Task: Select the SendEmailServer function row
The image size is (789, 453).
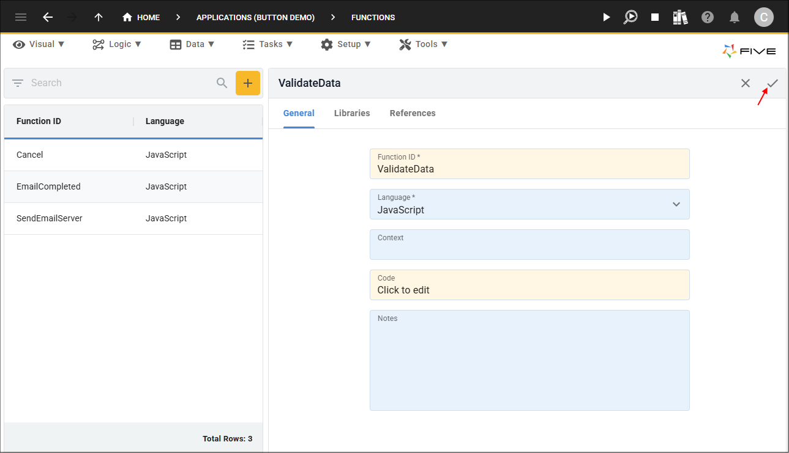Action: coord(133,218)
